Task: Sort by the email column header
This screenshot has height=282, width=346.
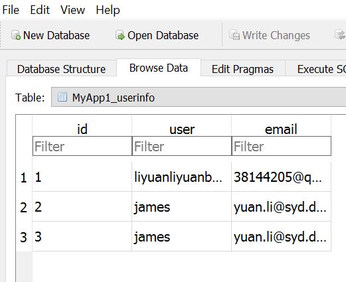Action: [x=281, y=129]
